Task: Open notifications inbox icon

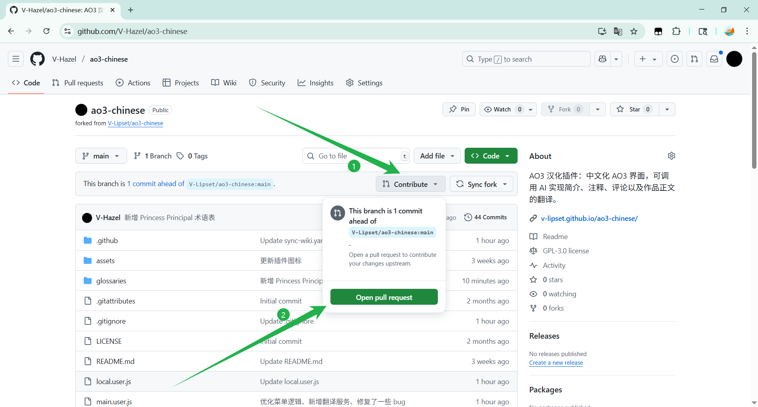Action: coord(714,59)
